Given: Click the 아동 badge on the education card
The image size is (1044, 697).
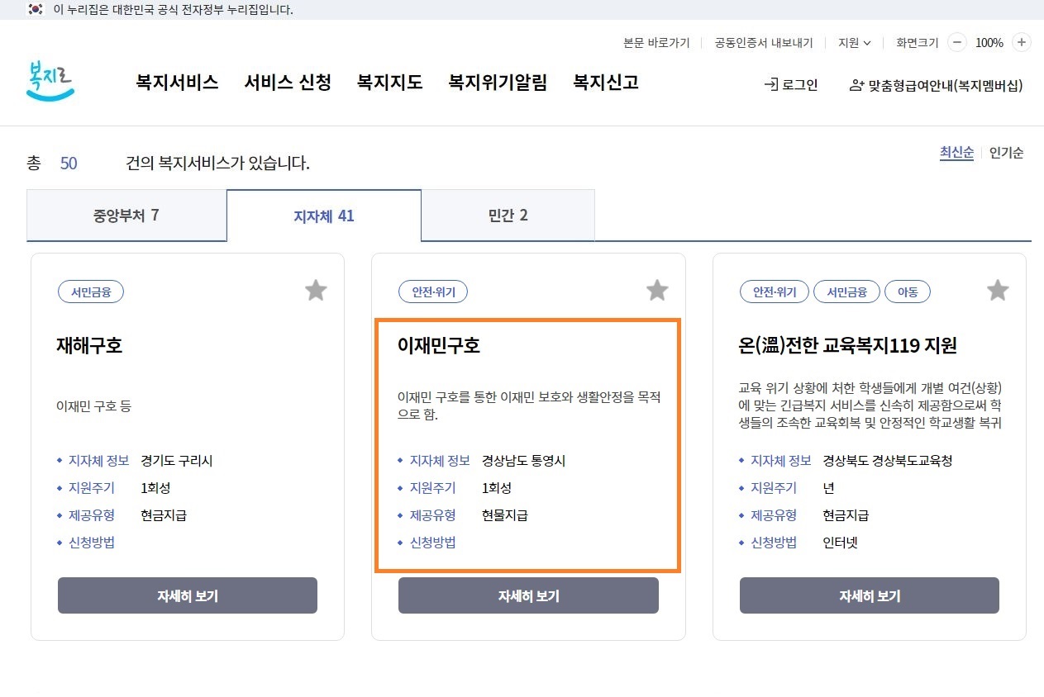Looking at the screenshot, I should point(908,292).
